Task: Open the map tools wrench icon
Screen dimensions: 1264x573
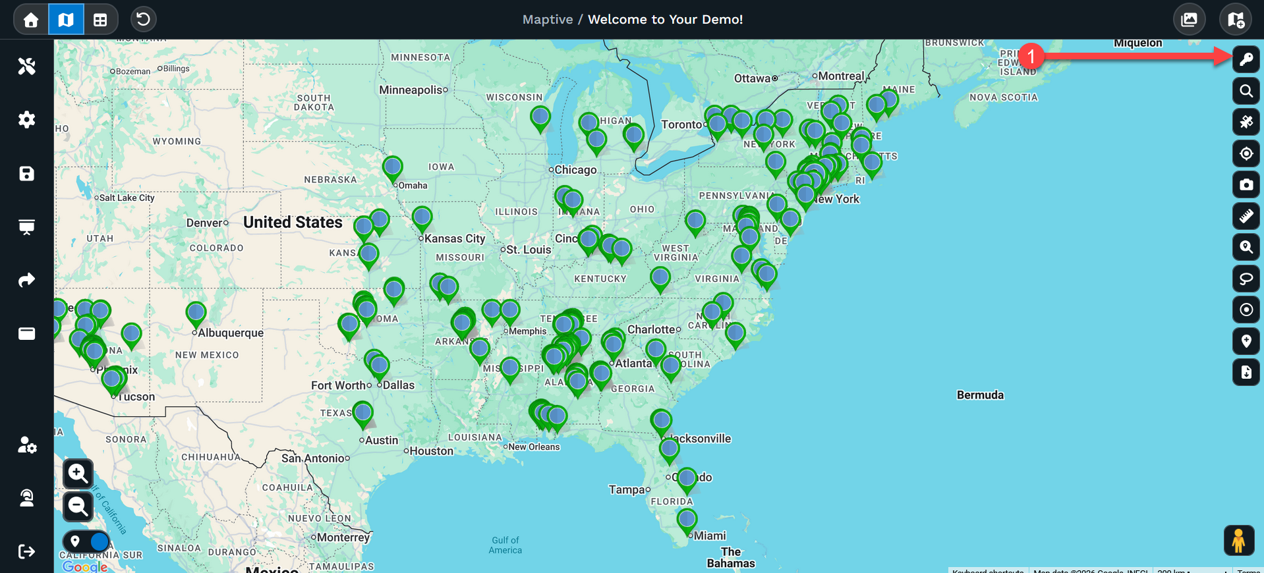Action: coord(26,66)
